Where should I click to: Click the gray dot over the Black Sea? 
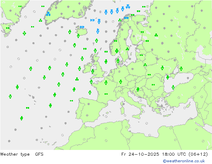(188, 78)
